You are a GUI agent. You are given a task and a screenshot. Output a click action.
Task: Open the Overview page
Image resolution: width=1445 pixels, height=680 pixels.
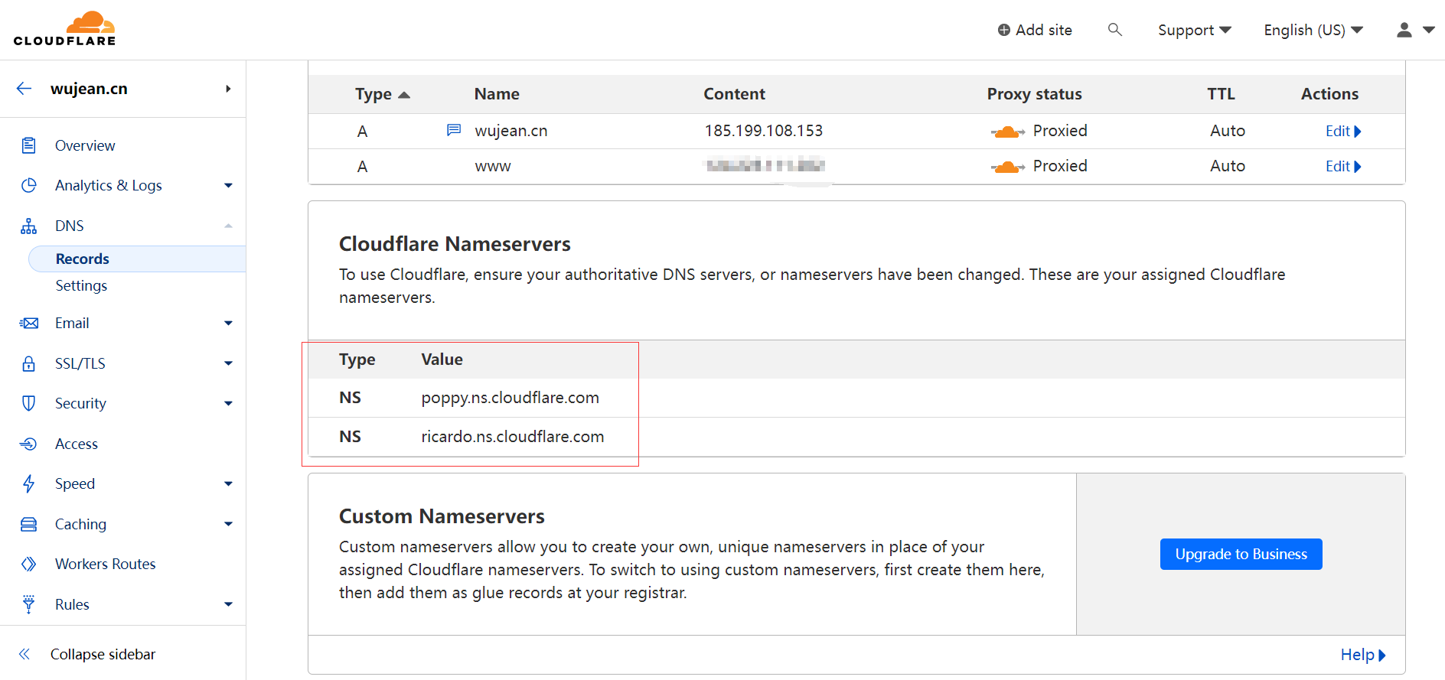coord(85,145)
